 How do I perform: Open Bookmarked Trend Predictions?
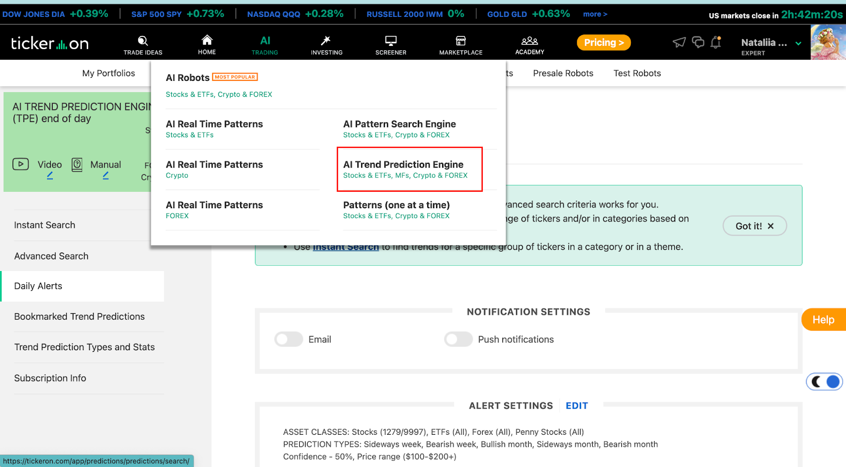click(79, 316)
